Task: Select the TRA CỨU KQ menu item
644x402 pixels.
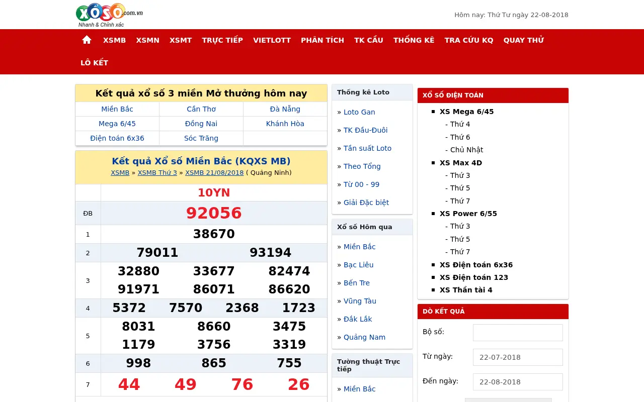Action: pyautogui.click(x=469, y=40)
